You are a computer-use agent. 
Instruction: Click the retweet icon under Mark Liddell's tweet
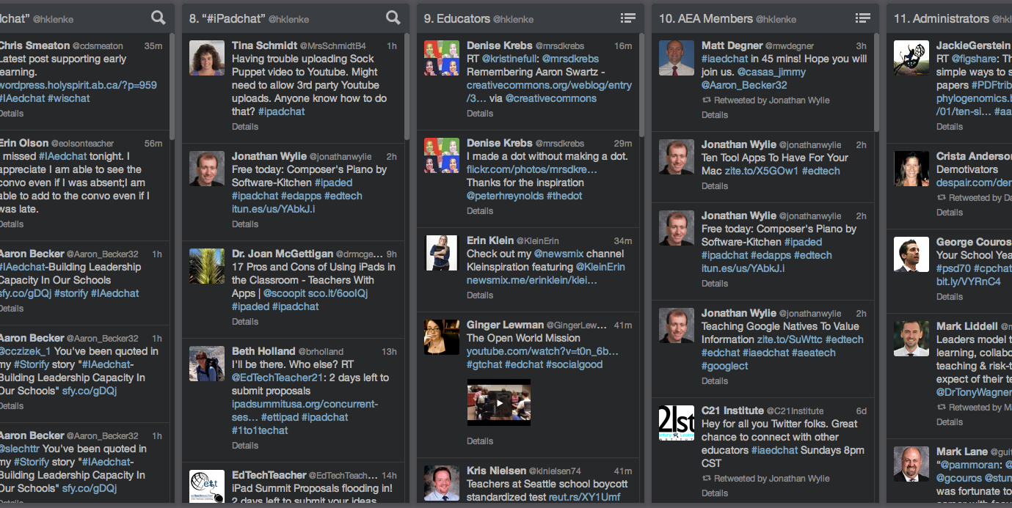coord(942,407)
